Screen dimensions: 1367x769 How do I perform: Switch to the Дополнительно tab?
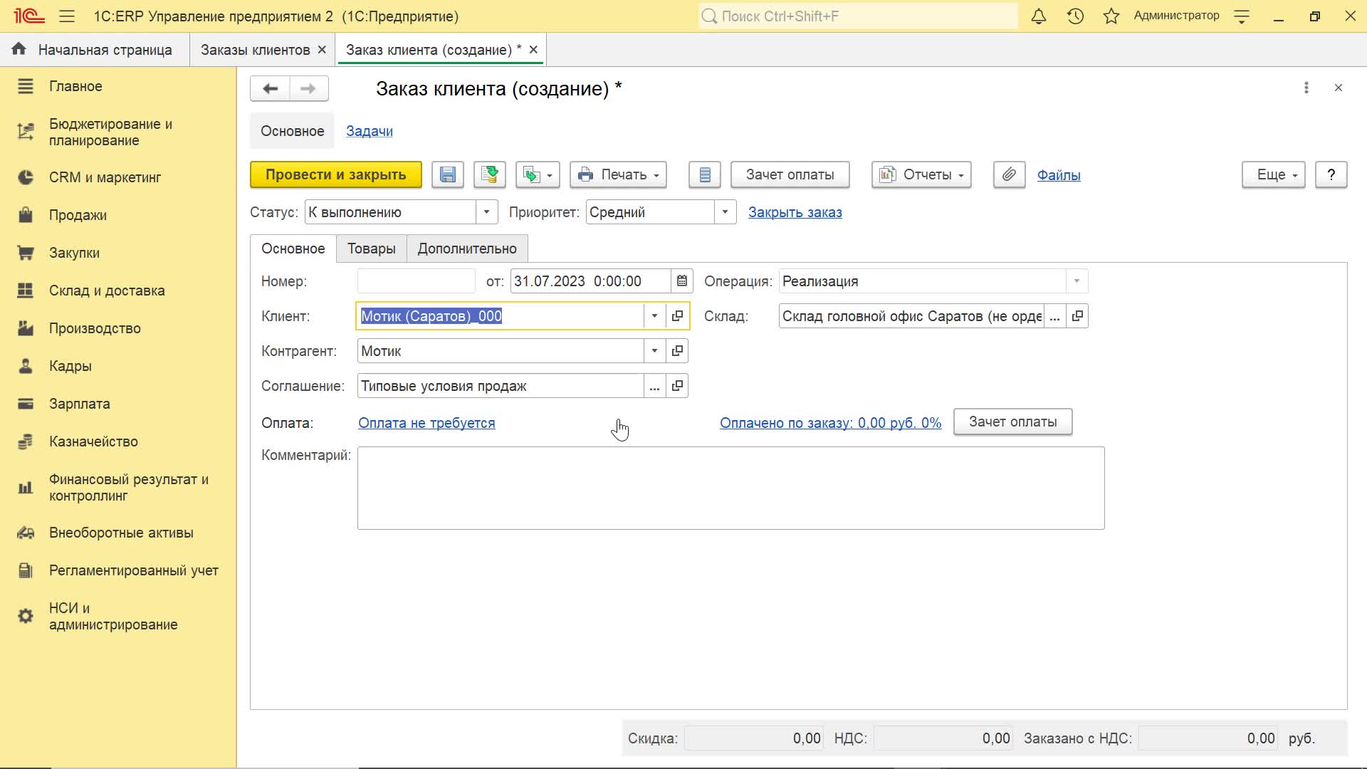(x=467, y=249)
